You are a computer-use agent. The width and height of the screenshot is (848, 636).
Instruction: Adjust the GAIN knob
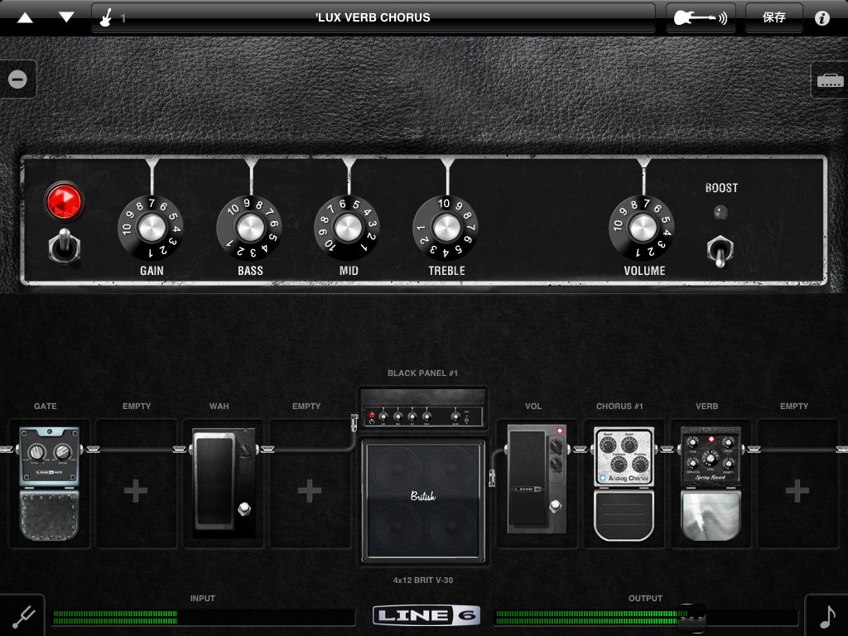click(151, 228)
